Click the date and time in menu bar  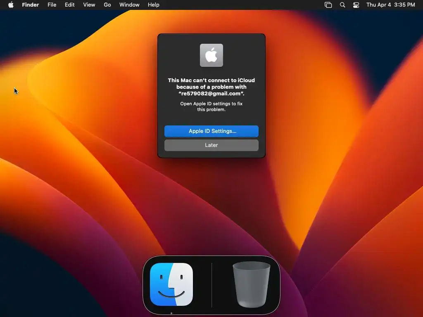coord(391,5)
